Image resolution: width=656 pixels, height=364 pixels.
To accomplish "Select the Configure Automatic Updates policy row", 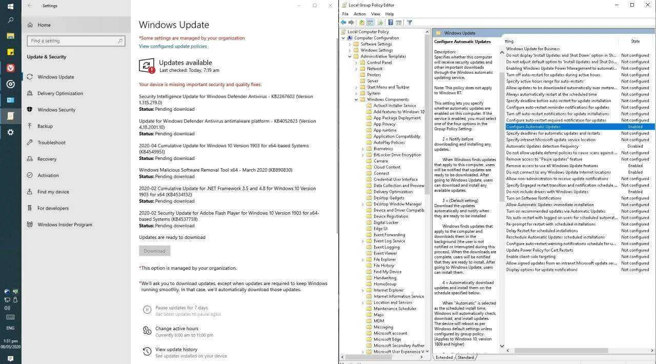I will tap(580, 127).
